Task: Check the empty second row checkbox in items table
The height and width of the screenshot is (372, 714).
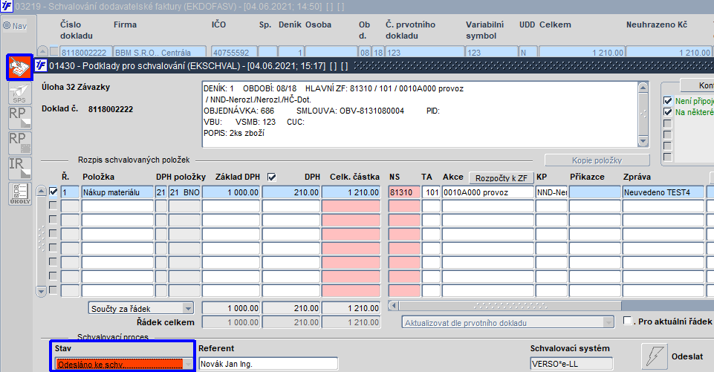Action: point(53,206)
